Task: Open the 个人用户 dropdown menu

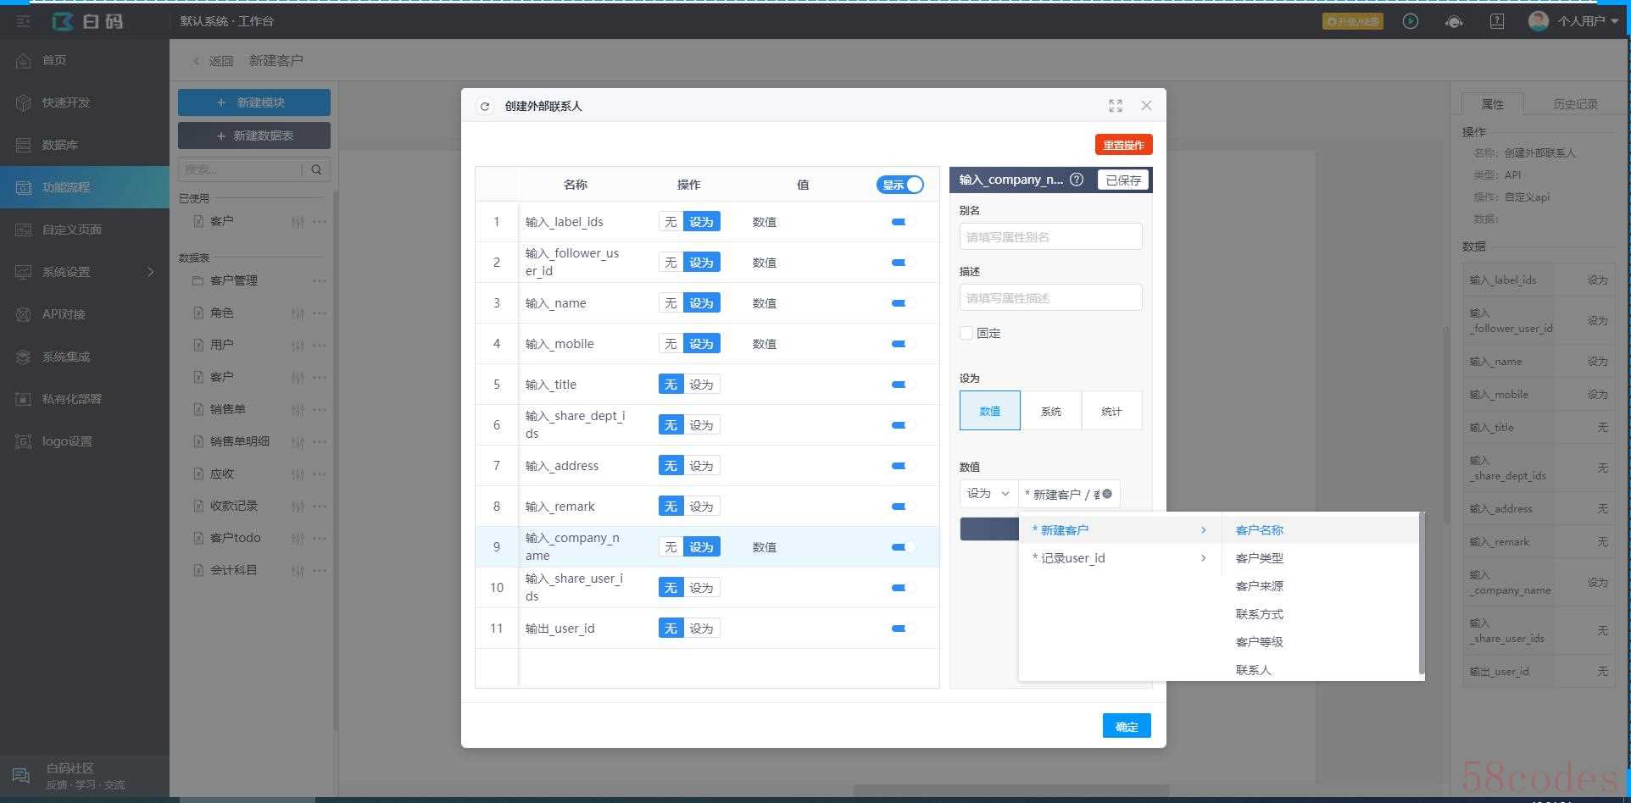Action: pyautogui.click(x=1588, y=21)
